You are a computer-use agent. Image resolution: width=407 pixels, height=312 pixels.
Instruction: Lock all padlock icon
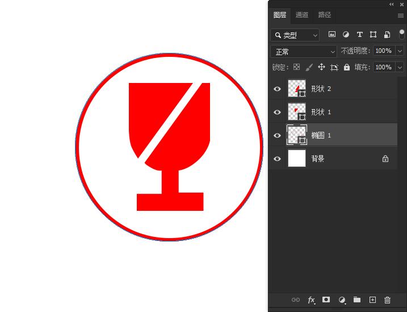346,67
